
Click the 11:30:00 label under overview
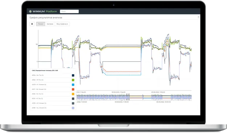[122, 102]
